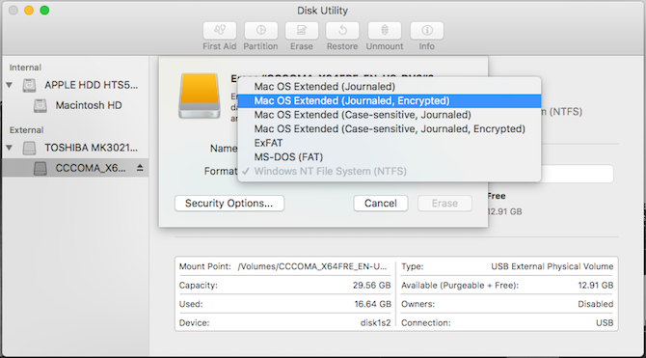Open the Info toolbar button
This screenshot has height=358, width=646.
(x=427, y=31)
